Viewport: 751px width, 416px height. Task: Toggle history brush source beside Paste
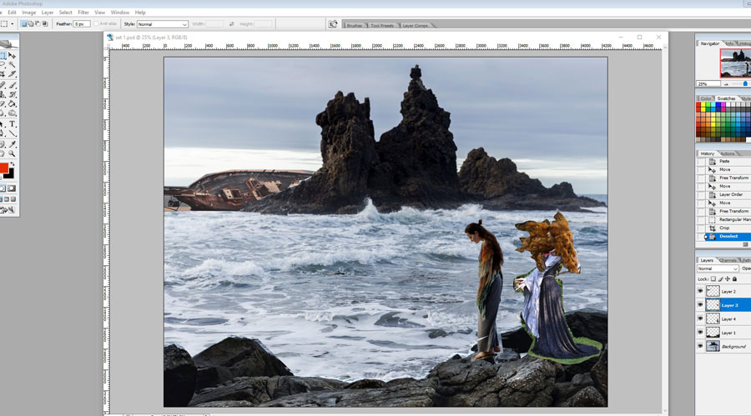tap(701, 162)
